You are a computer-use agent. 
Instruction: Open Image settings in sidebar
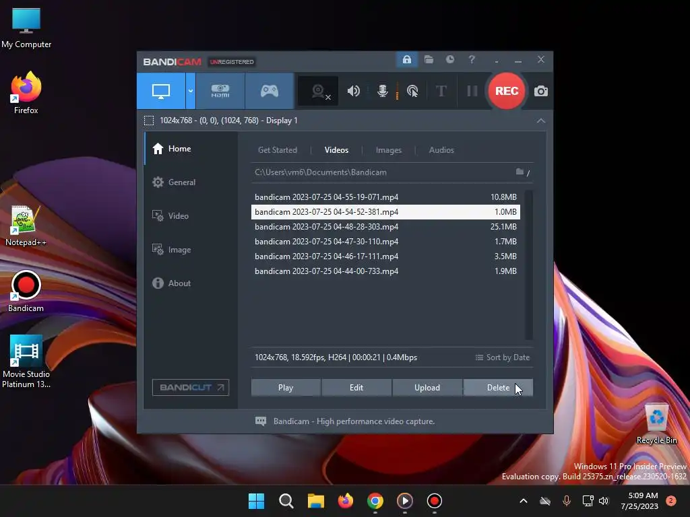[191, 249]
